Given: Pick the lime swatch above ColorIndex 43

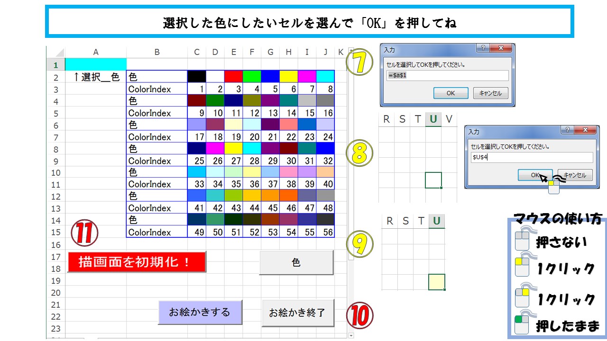Looking at the screenshot, I should click(x=234, y=195).
